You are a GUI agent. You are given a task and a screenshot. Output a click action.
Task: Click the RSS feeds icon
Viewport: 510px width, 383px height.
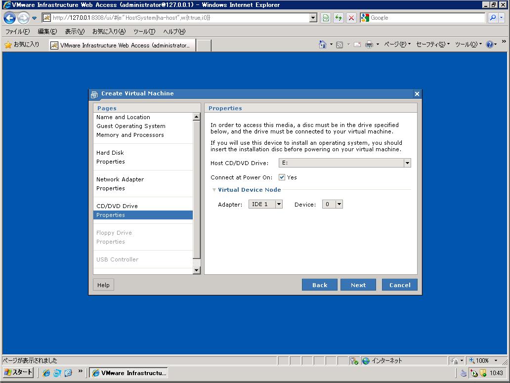coord(339,44)
